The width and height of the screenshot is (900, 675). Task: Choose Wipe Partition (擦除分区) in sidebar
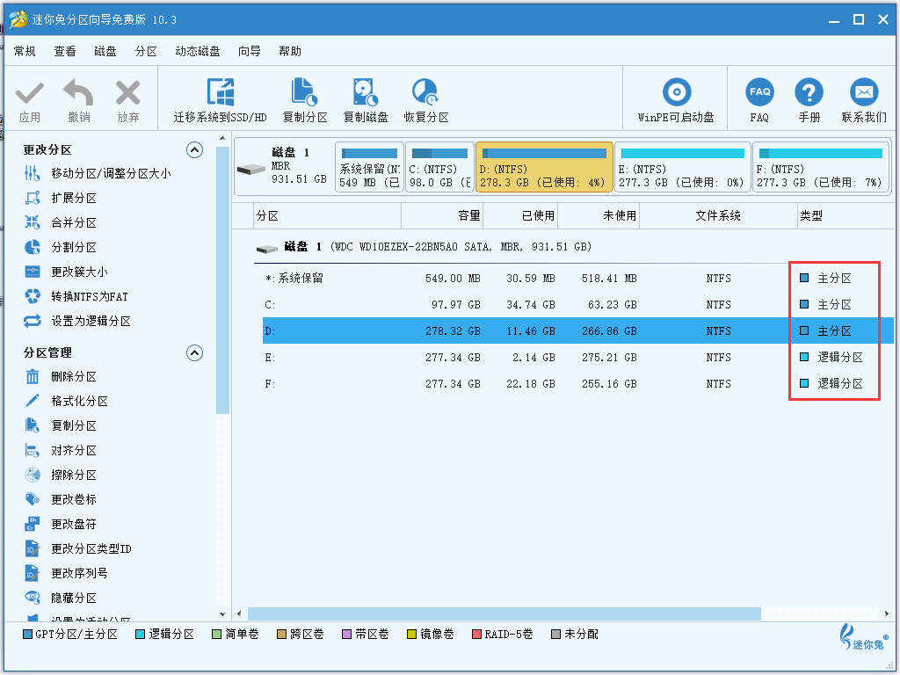click(x=61, y=475)
